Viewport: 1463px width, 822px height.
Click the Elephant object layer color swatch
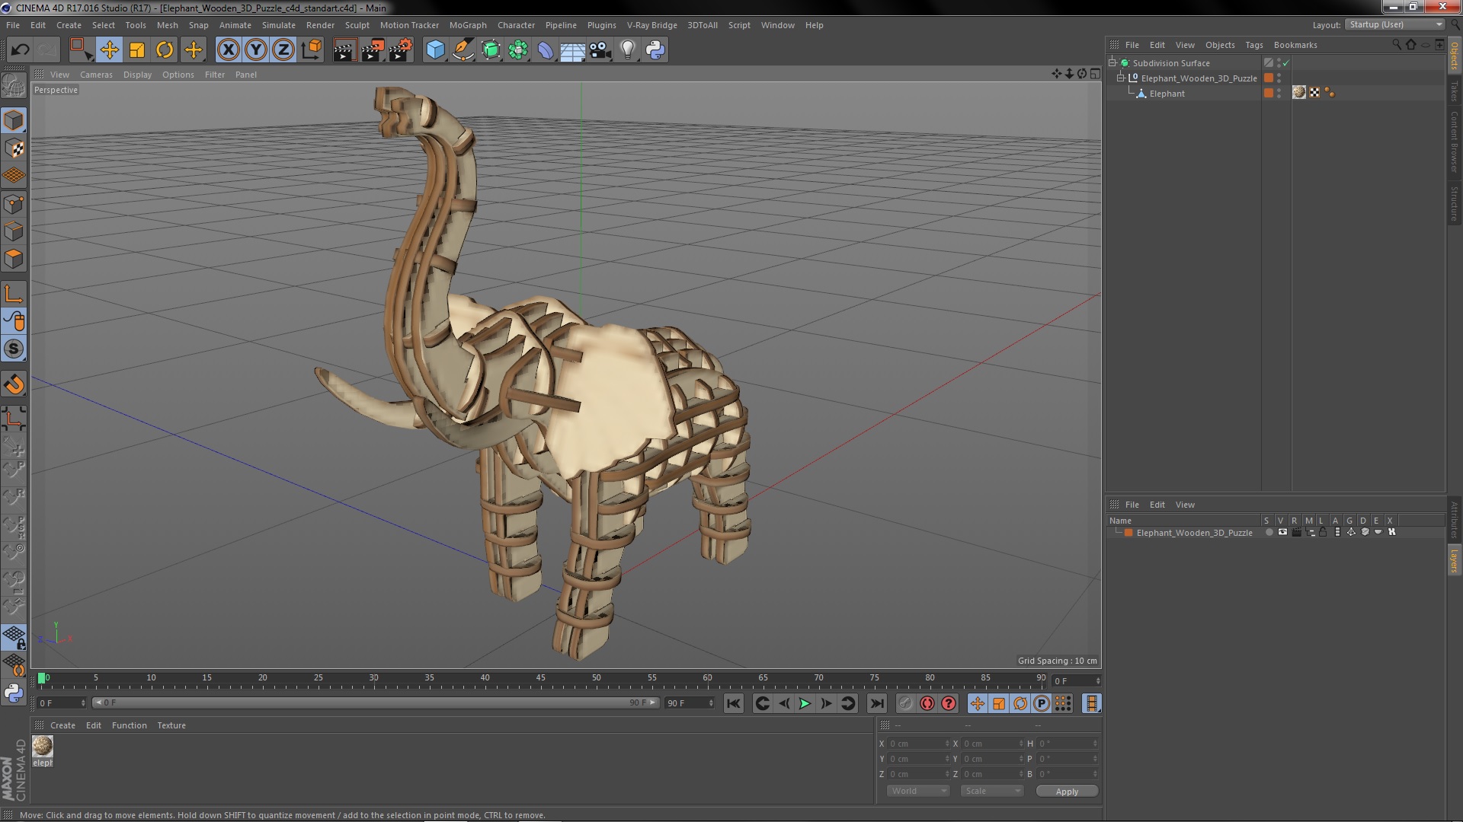point(1269,93)
